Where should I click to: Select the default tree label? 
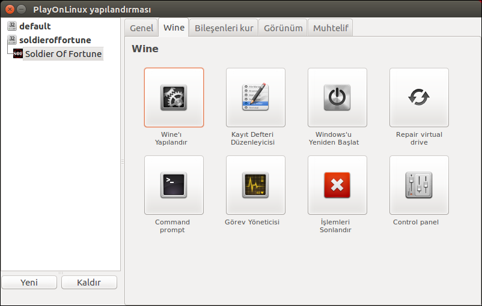click(x=35, y=26)
